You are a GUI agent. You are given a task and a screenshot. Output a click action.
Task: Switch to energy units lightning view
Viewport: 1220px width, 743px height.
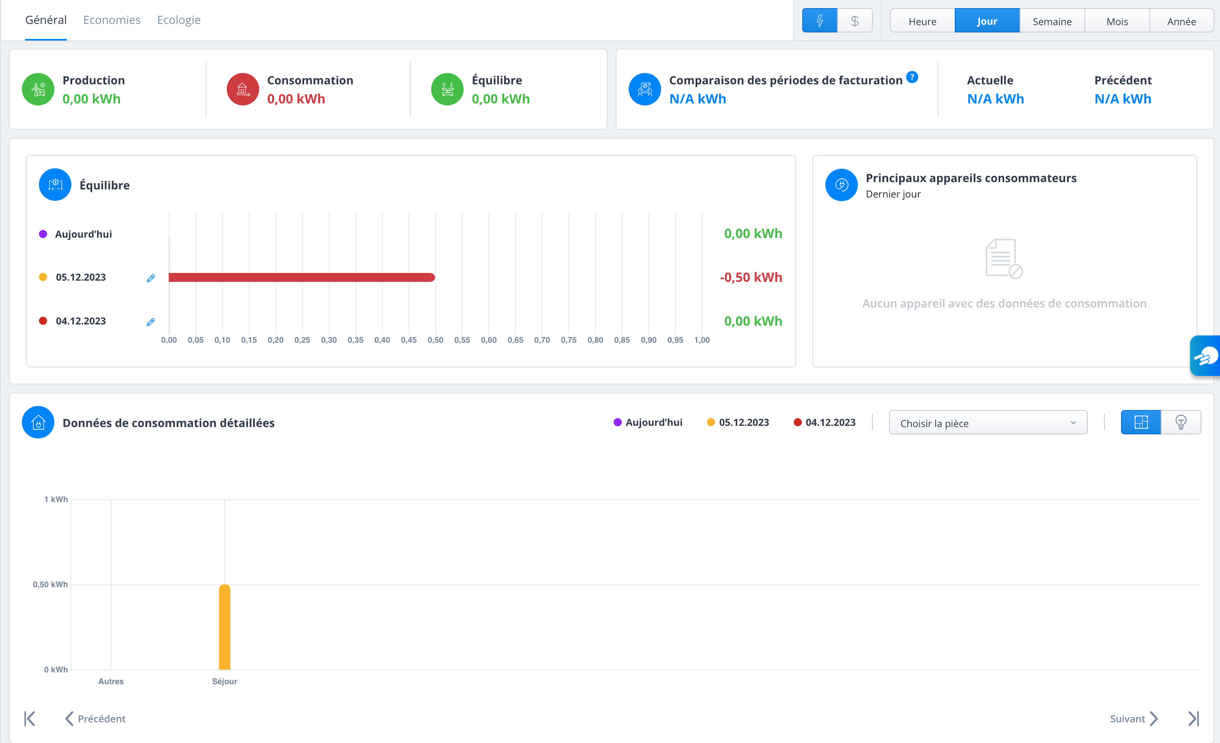point(819,21)
